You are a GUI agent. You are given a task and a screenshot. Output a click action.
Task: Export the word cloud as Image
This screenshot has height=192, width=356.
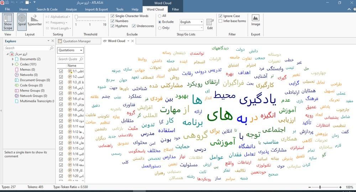point(256,20)
